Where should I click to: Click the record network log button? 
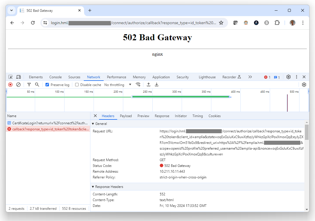[x=10, y=85]
